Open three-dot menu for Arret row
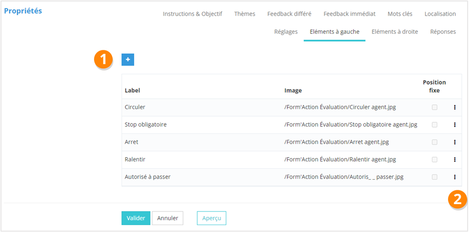Viewport: 471px width, 232px height. [454, 142]
